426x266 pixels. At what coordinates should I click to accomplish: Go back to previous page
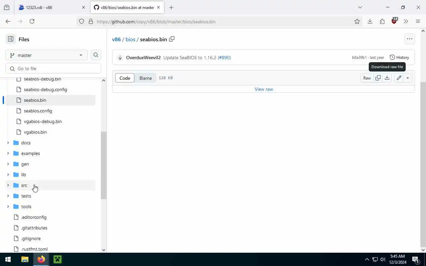(8, 21)
